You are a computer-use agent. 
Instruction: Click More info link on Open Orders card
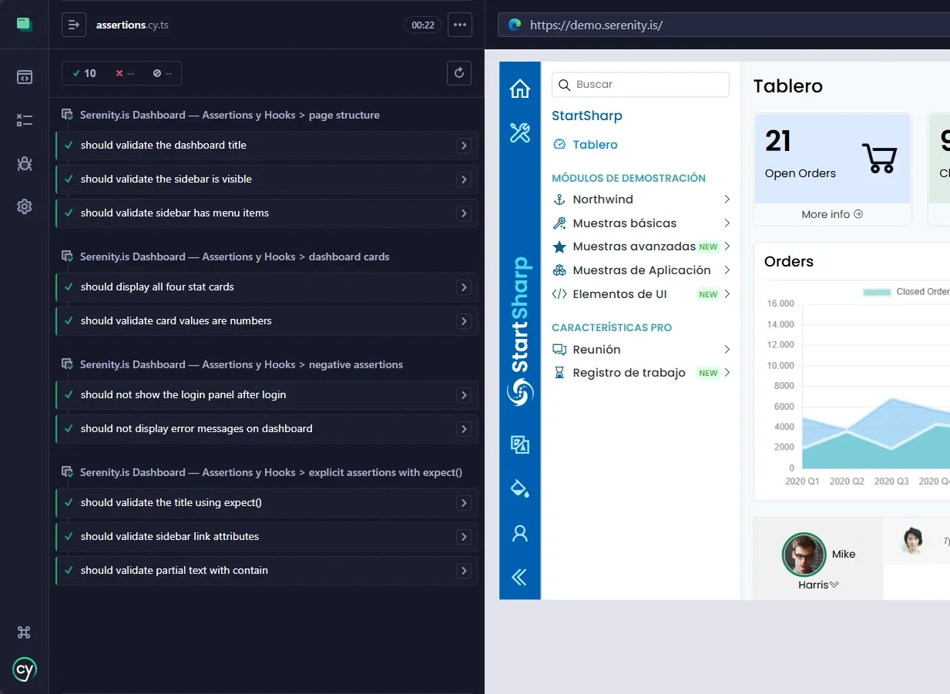[x=832, y=214]
